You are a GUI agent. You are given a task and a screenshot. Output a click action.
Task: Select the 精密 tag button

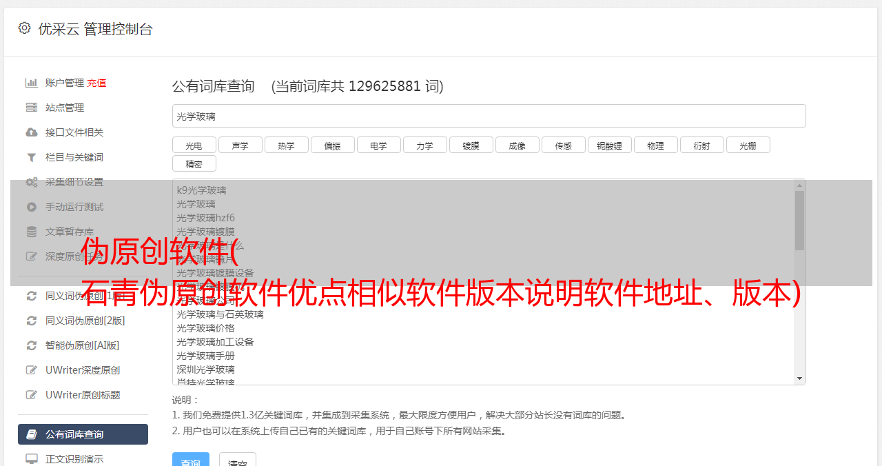194,163
